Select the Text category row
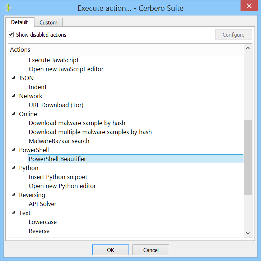Screen dimensions: 261x261 (25, 213)
